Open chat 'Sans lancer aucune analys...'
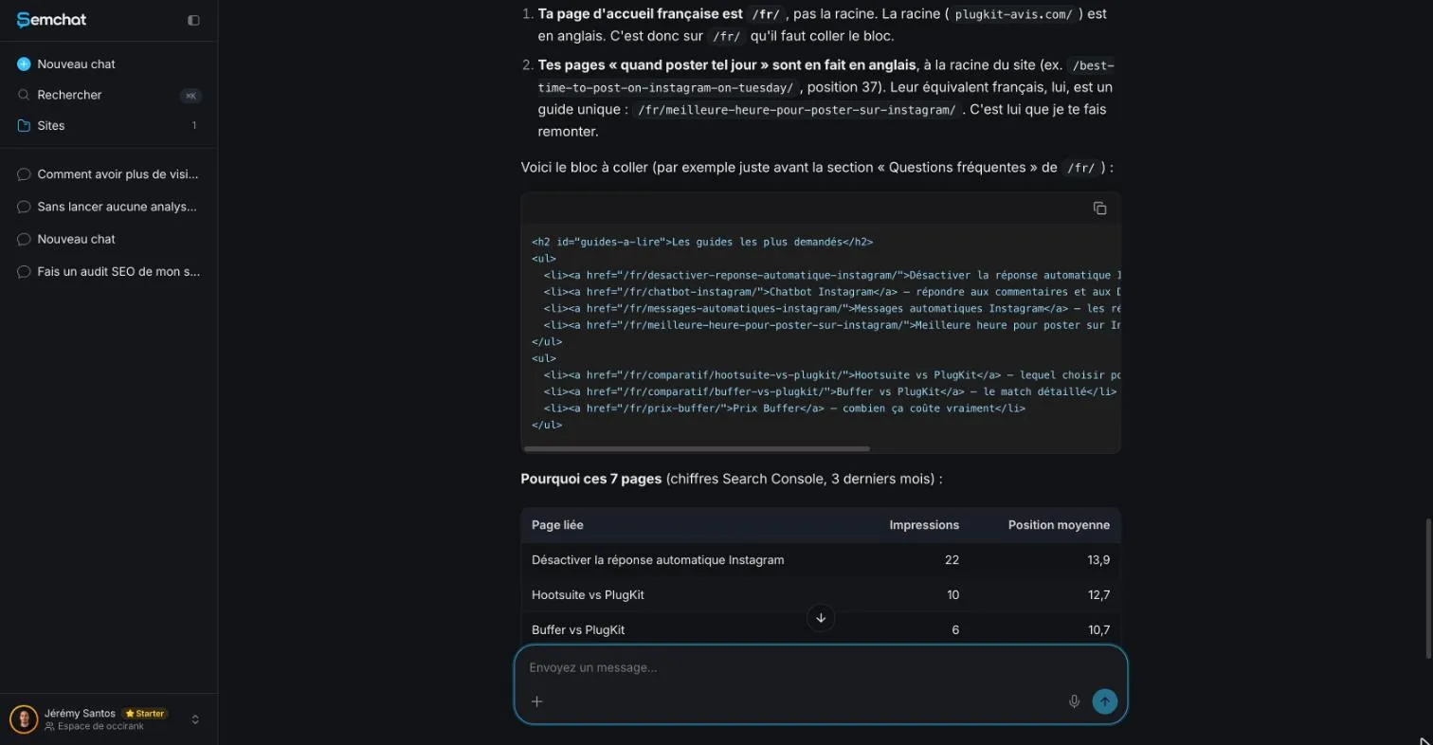Screen dimensions: 1433x745 [109, 207]
